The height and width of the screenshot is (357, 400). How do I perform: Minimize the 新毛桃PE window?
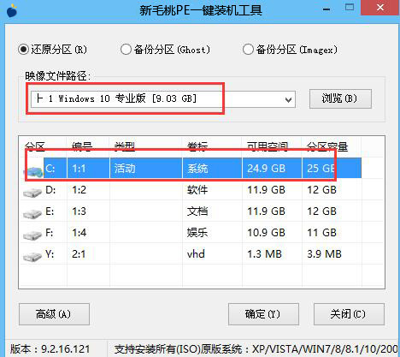tap(326, 9)
